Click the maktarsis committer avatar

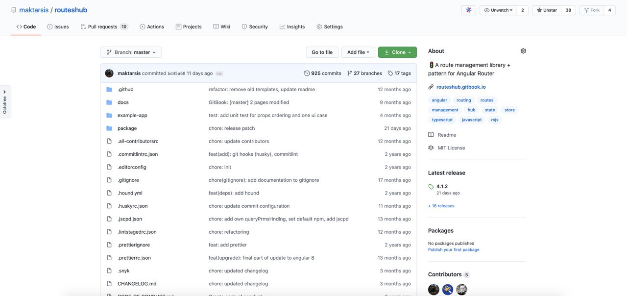point(109,73)
